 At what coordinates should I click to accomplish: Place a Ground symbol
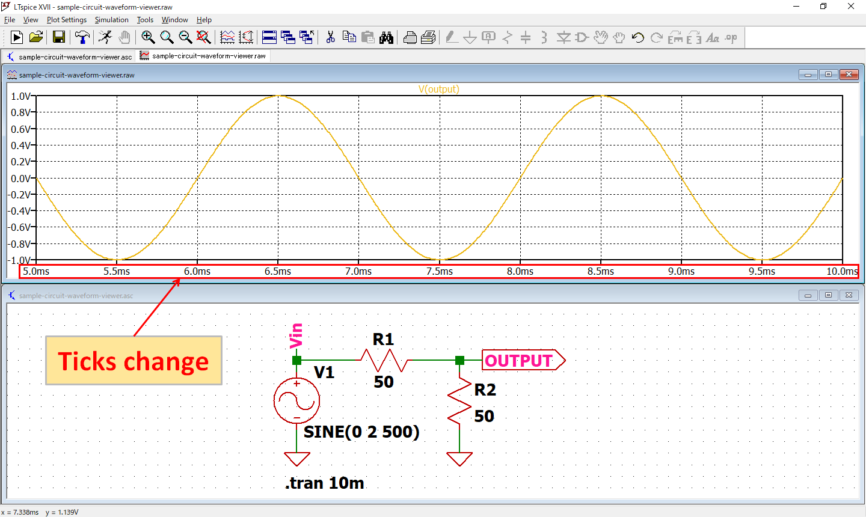tap(470, 37)
